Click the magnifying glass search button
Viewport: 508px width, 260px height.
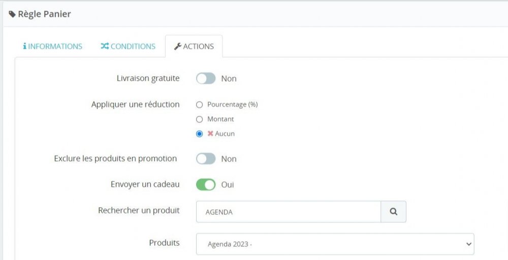click(x=393, y=212)
